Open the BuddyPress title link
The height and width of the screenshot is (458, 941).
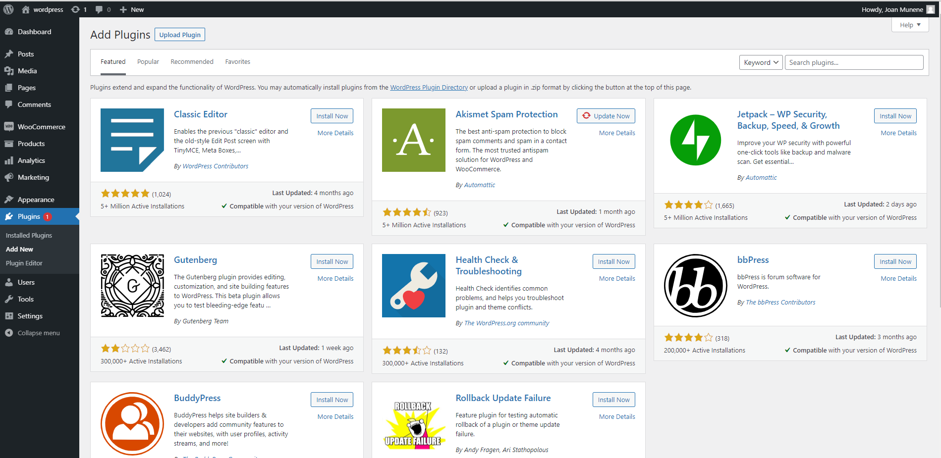pos(197,398)
